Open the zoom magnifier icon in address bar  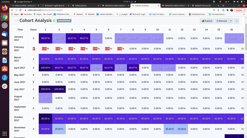214,10
